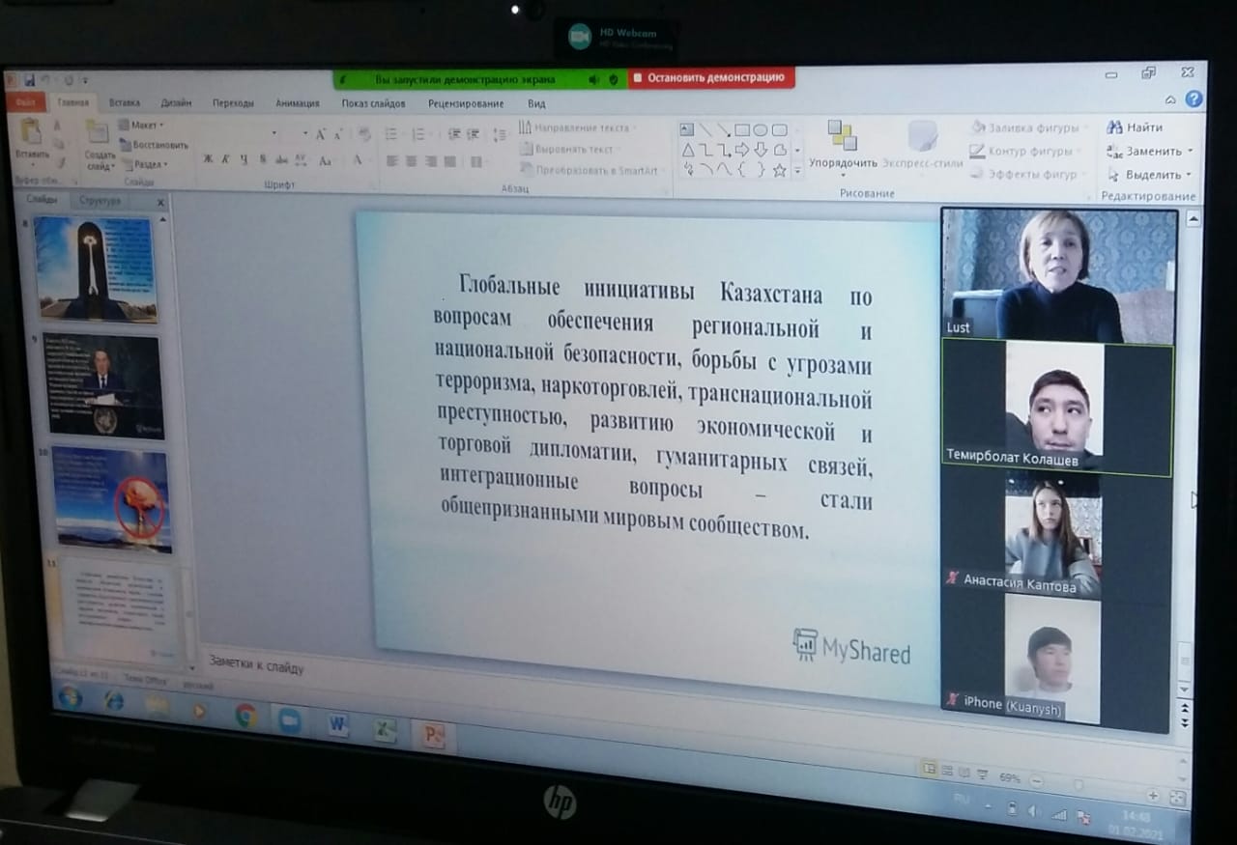Click the numbered list icon

point(418,134)
